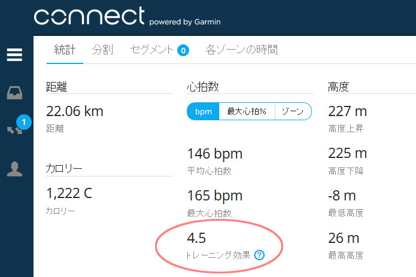Click the sync arrows icon with badge
Viewport: 416px width, 277px height.
(x=14, y=130)
